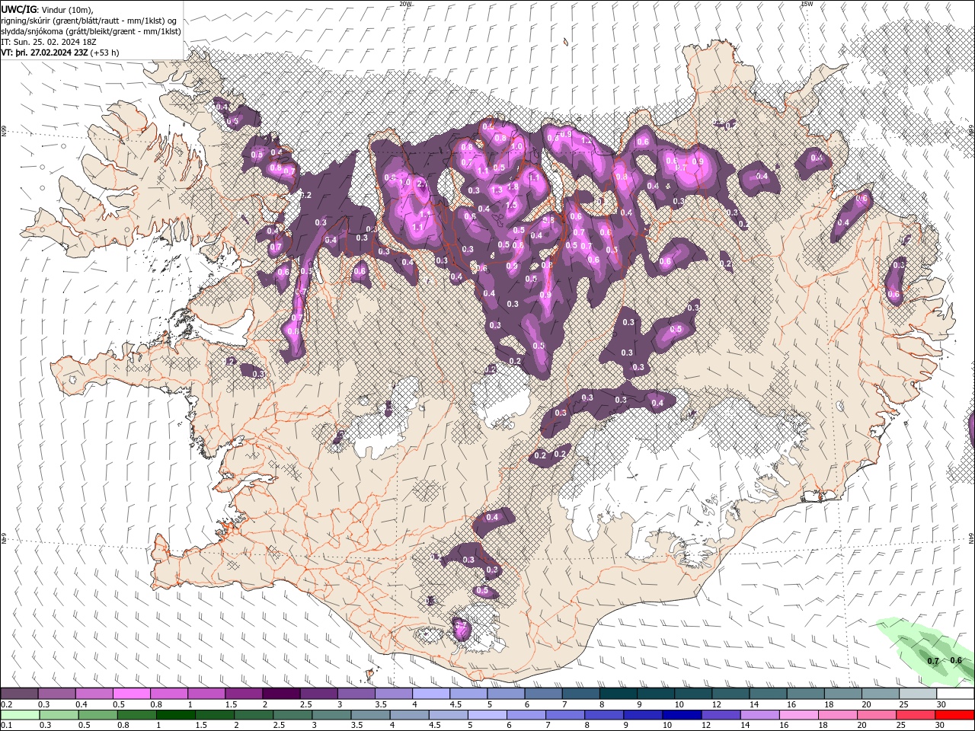Click the 'VT: þri. 27.02.2024 23Z (+53 h)' line
The height and width of the screenshot is (731, 975).
[60, 53]
